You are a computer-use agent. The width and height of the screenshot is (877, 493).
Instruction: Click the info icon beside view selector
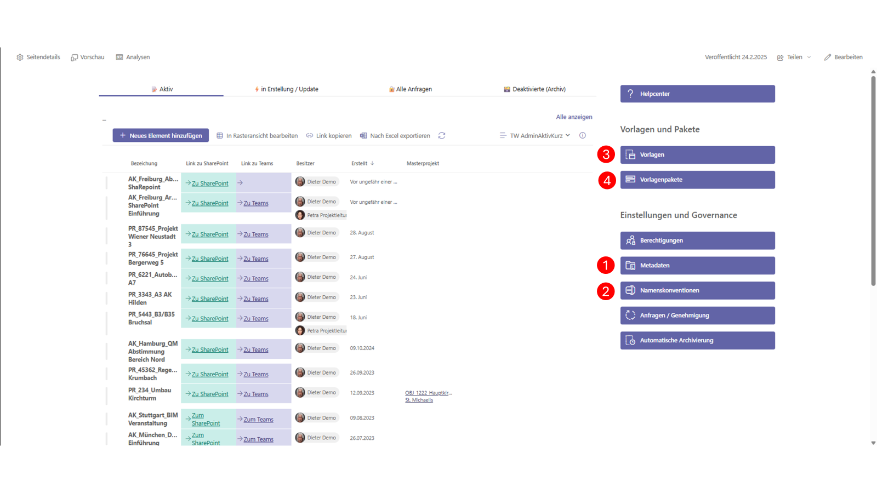[x=583, y=136]
